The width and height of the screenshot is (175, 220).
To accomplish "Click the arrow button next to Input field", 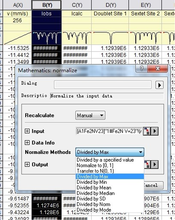I will [x=155, y=131].
